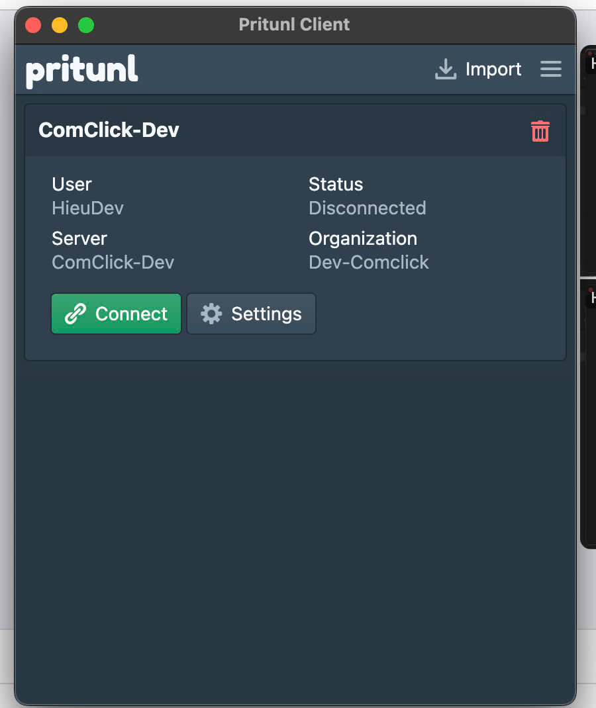Open profile Settings button label
Screen dimensions: 596x708
click(x=267, y=314)
